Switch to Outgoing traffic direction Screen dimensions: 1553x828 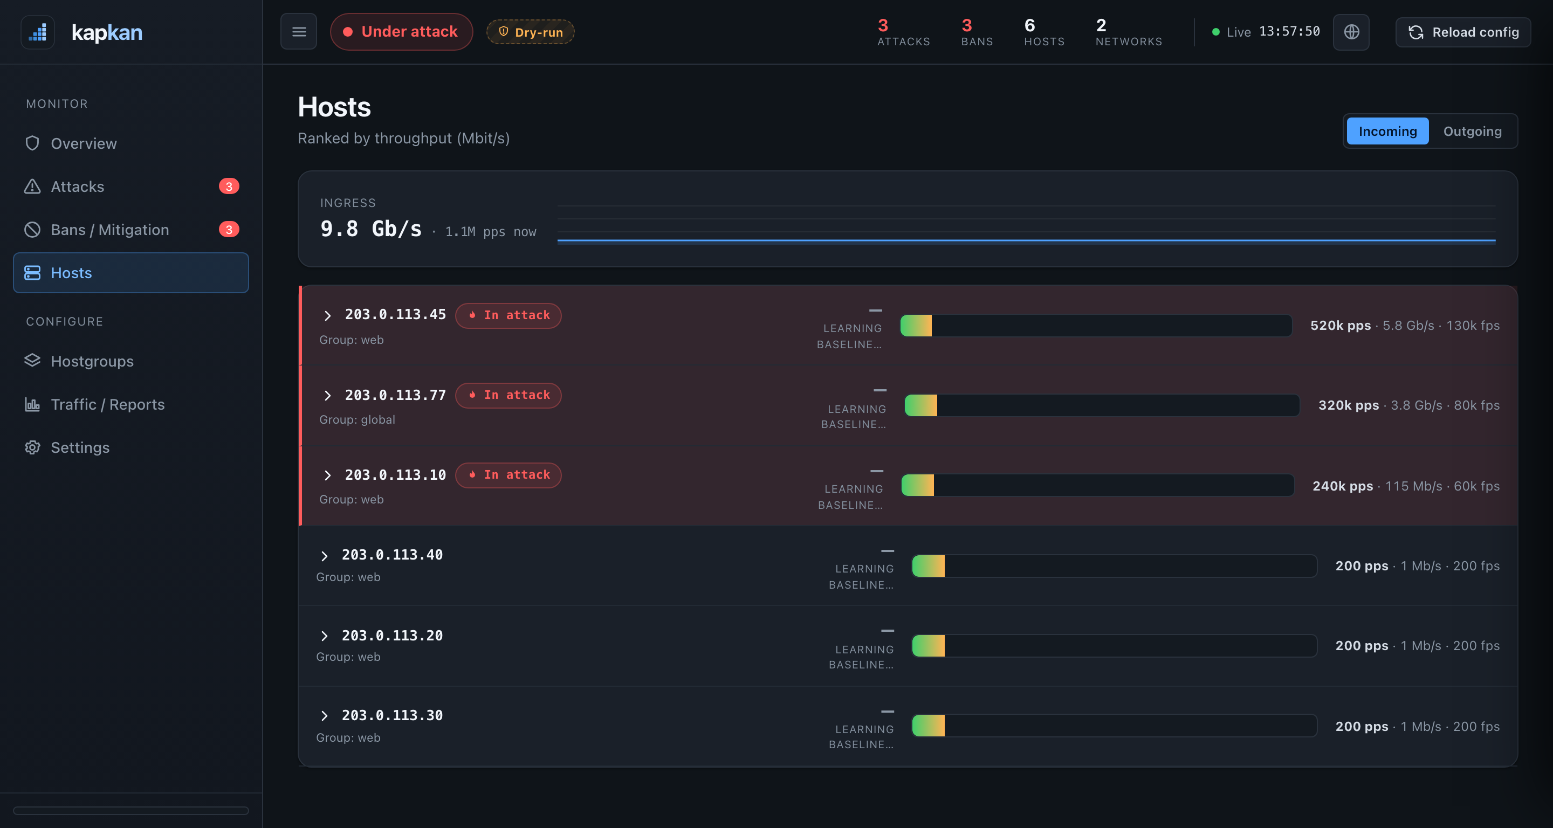[x=1472, y=131]
